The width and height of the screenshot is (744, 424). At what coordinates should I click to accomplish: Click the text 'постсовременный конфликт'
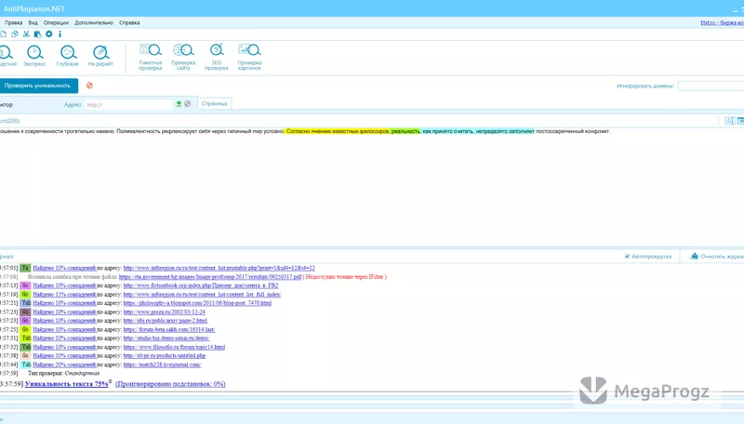[573, 131]
